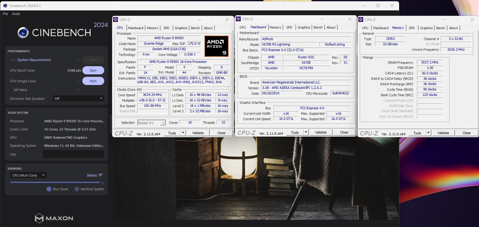The image size is (479, 227).
Task: Click Tools button in the Mainboard window
Action: (295, 133)
